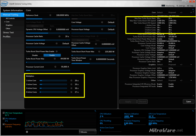Open Stress Test section
196x136 pixels.
click(8, 32)
